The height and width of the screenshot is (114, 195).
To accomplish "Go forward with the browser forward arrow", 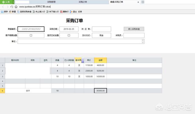I will pyautogui.click(x=7, y=7).
